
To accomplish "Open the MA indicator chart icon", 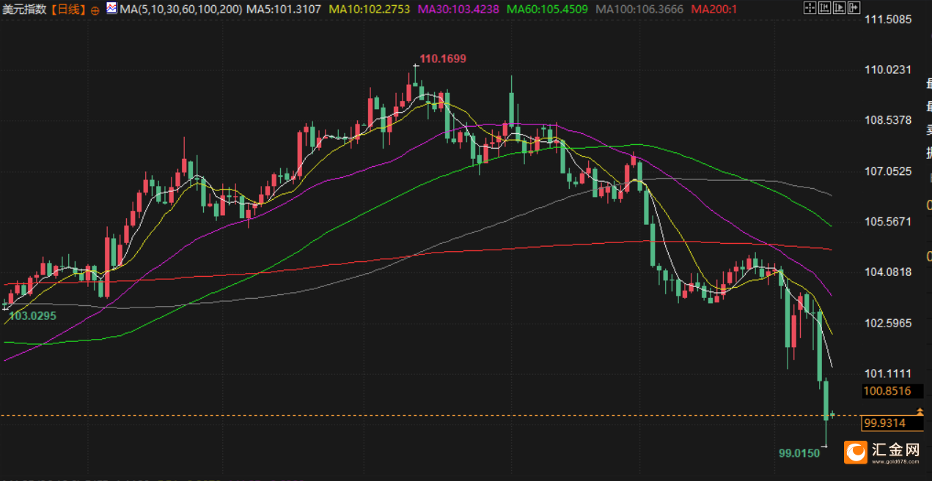I will point(111,9).
